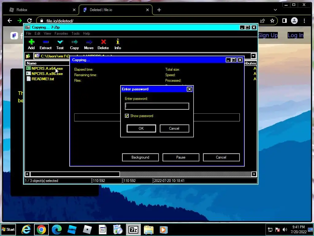314x236 pixels.
Task: Open the Edit menu in 7-Zip
Action: pyautogui.click(x=37, y=33)
